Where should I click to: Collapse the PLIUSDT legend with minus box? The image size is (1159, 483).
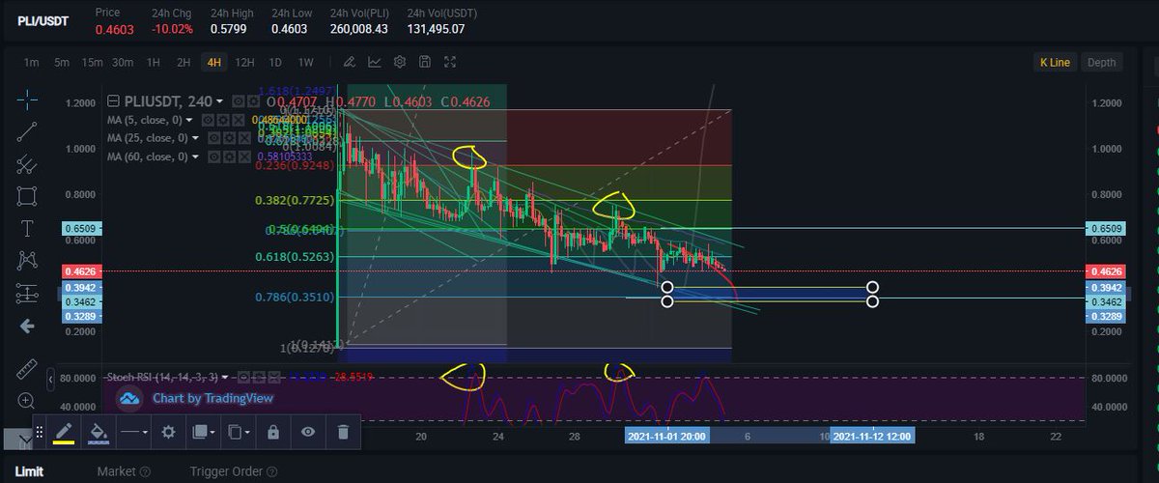(x=113, y=101)
